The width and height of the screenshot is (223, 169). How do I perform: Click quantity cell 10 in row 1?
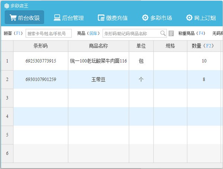204,61
